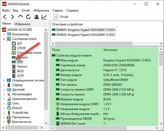
Task: Expand the Мультимедиа tree node
Action: 4,94
